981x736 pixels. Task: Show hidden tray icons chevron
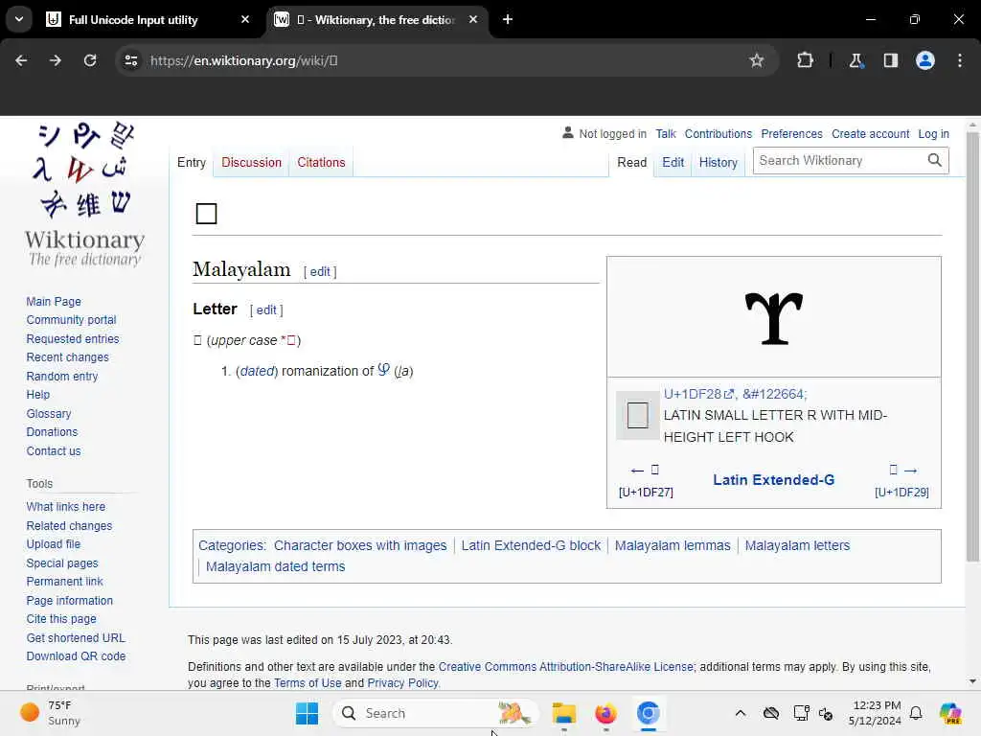[x=741, y=713]
